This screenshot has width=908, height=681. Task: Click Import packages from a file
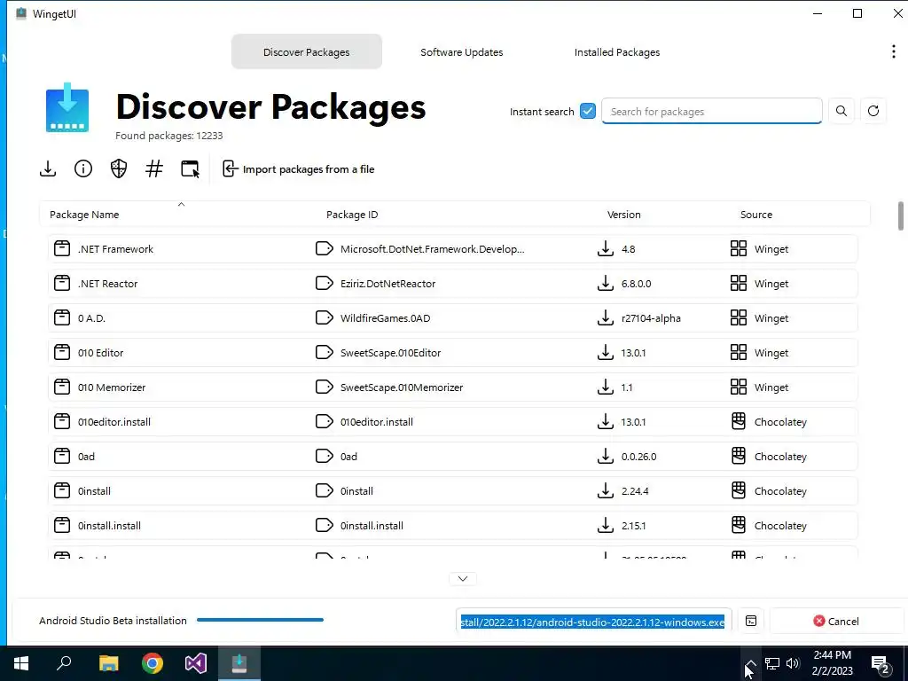pyautogui.click(x=298, y=168)
